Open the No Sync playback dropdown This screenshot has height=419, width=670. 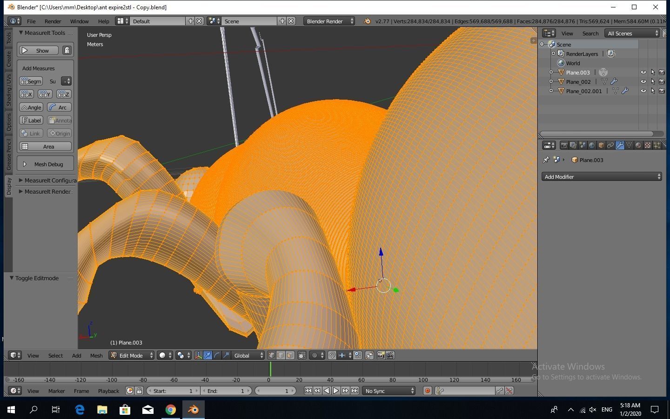(x=389, y=391)
